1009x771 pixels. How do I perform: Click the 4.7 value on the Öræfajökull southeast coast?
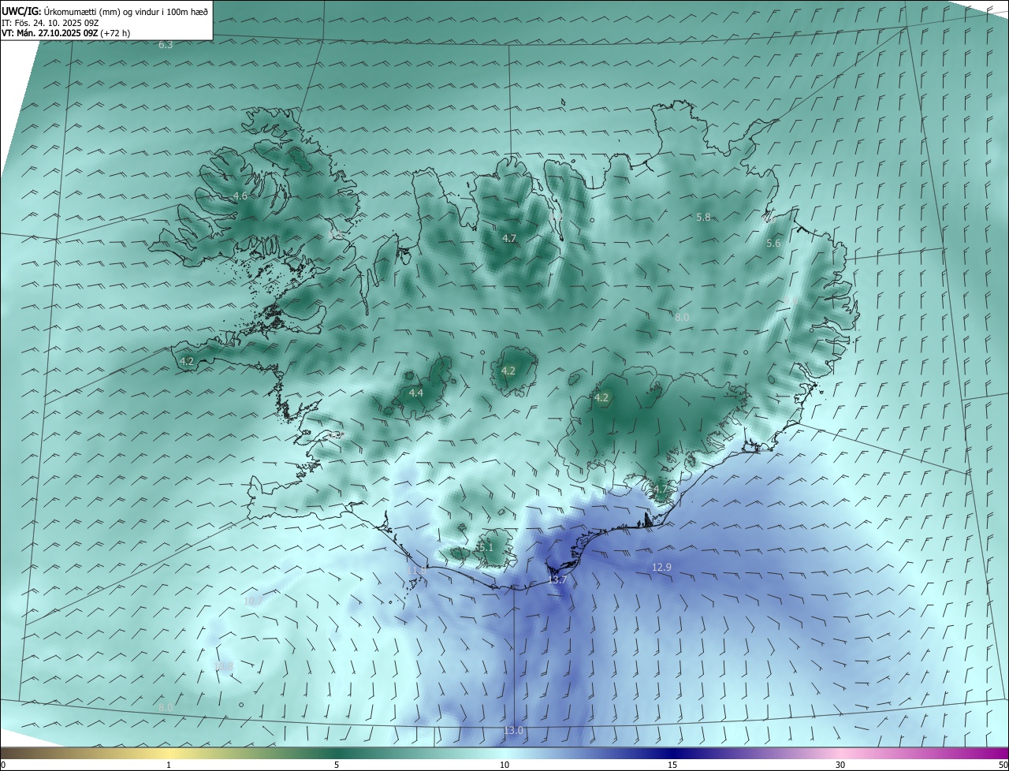click(x=660, y=489)
